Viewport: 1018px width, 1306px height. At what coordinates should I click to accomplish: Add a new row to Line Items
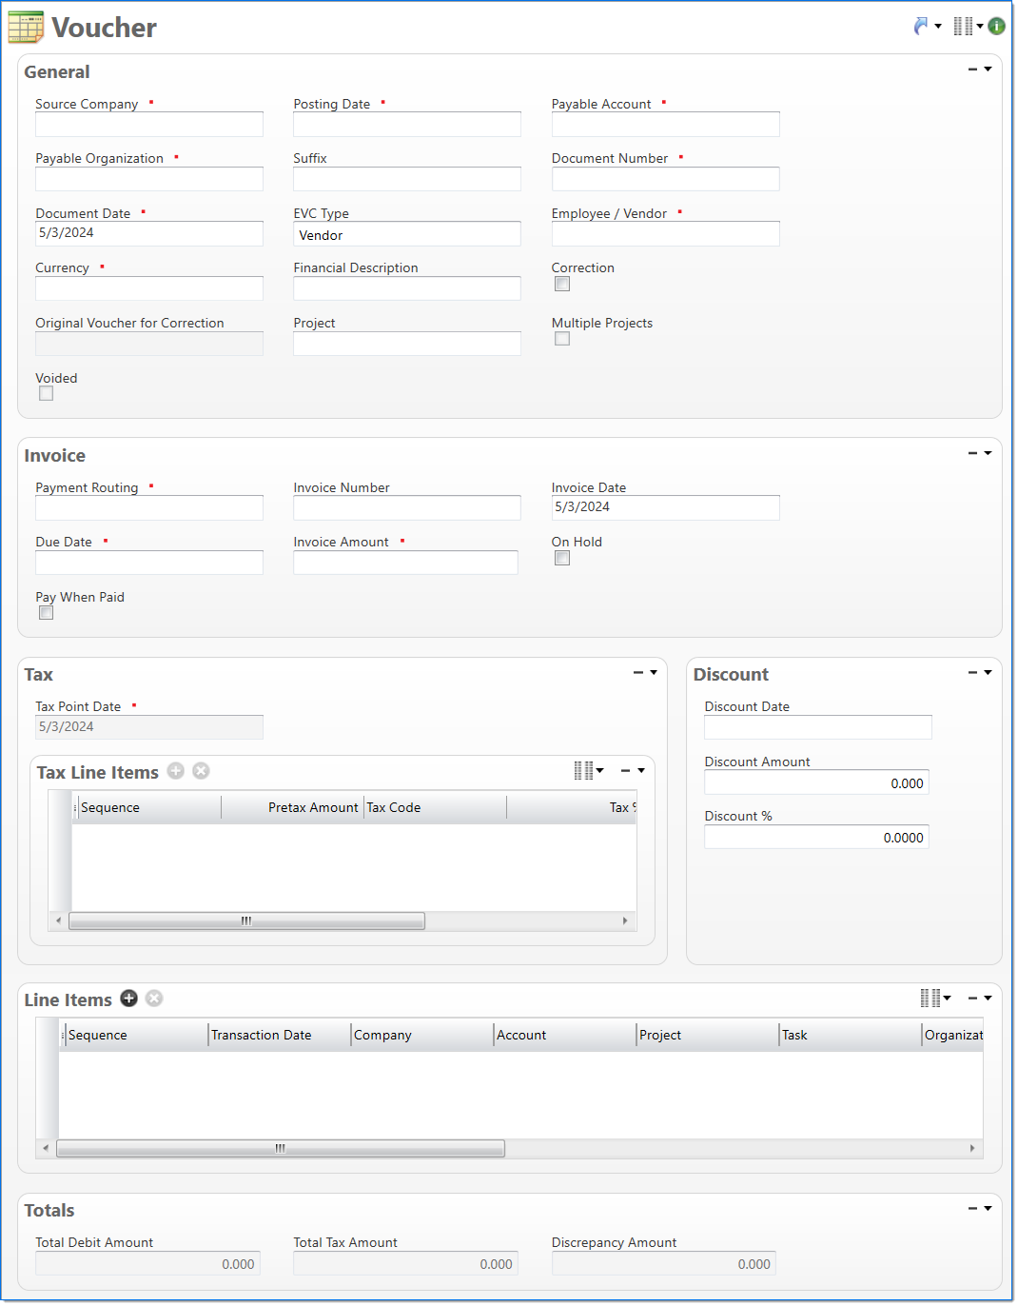coord(129,998)
